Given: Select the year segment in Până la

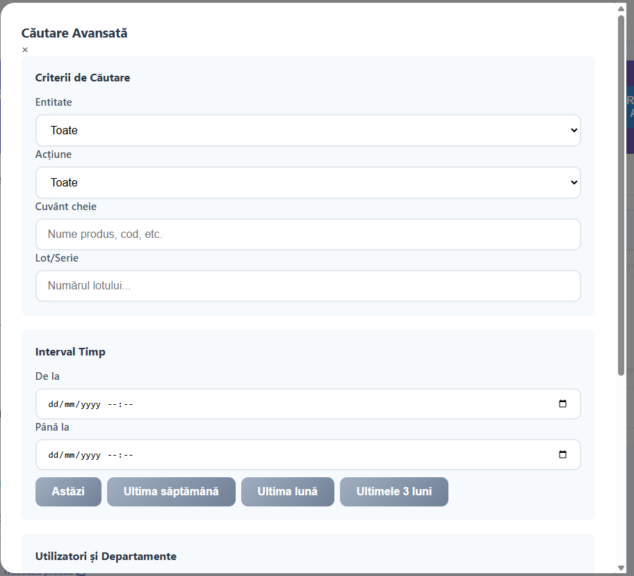Looking at the screenshot, I should click(x=91, y=455).
